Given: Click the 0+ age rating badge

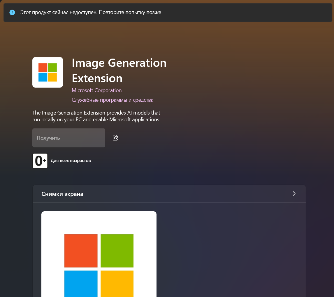Looking at the screenshot, I should (x=40, y=161).
